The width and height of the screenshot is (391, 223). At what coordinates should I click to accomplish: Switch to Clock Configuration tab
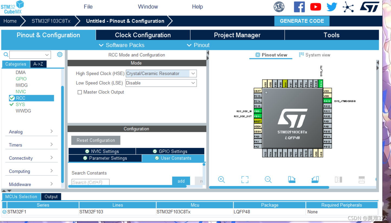pyautogui.click(x=143, y=35)
